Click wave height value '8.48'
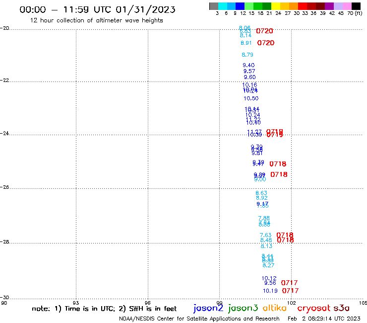 [x=266, y=240]
